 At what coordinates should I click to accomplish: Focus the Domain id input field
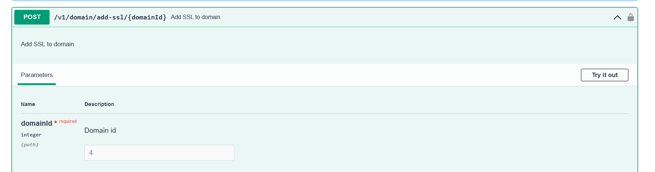(159, 153)
